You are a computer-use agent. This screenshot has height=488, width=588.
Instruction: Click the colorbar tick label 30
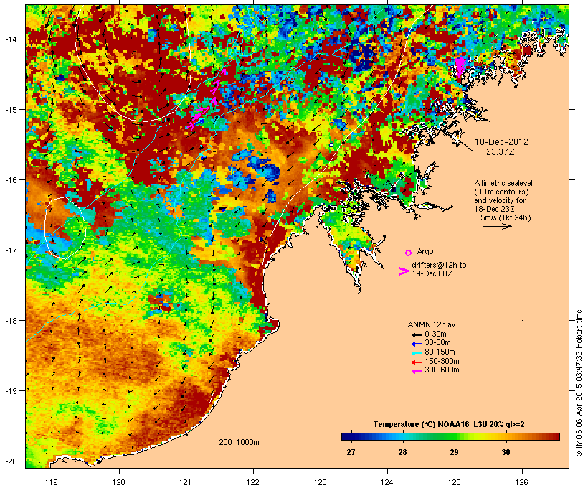click(506, 452)
